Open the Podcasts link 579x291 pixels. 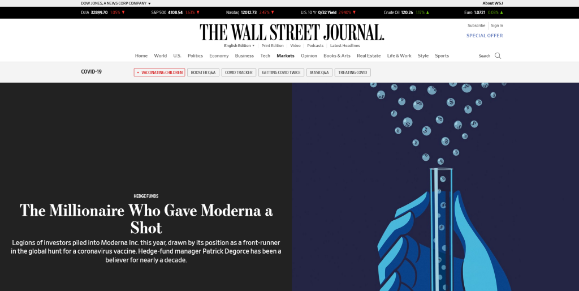click(316, 45)
